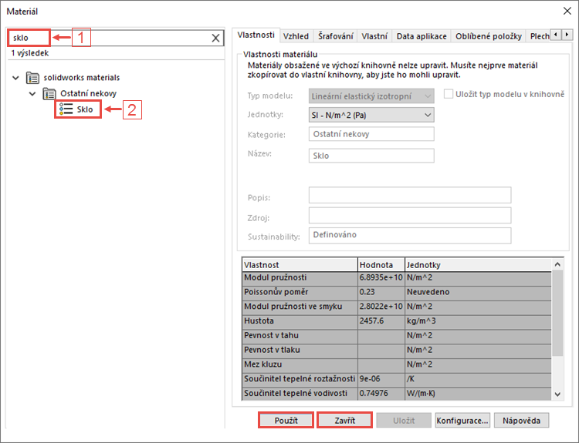The width and height of the screenshot is (579, 443).
Task: Click the disabled Uložit button
Action: click(404, 421)
